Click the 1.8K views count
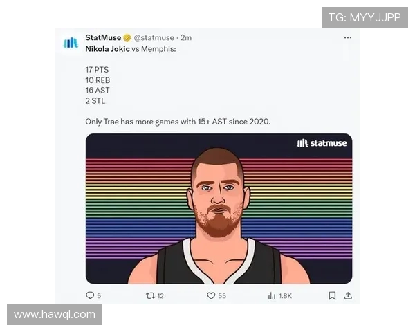Image resolution: width=415 pixels, height=332 pixels. (x=285, y=296)
